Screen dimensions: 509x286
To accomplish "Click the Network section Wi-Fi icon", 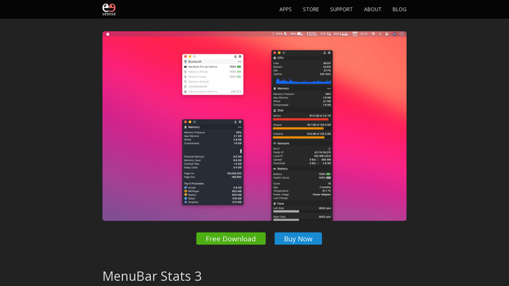I will click(274, 144).
